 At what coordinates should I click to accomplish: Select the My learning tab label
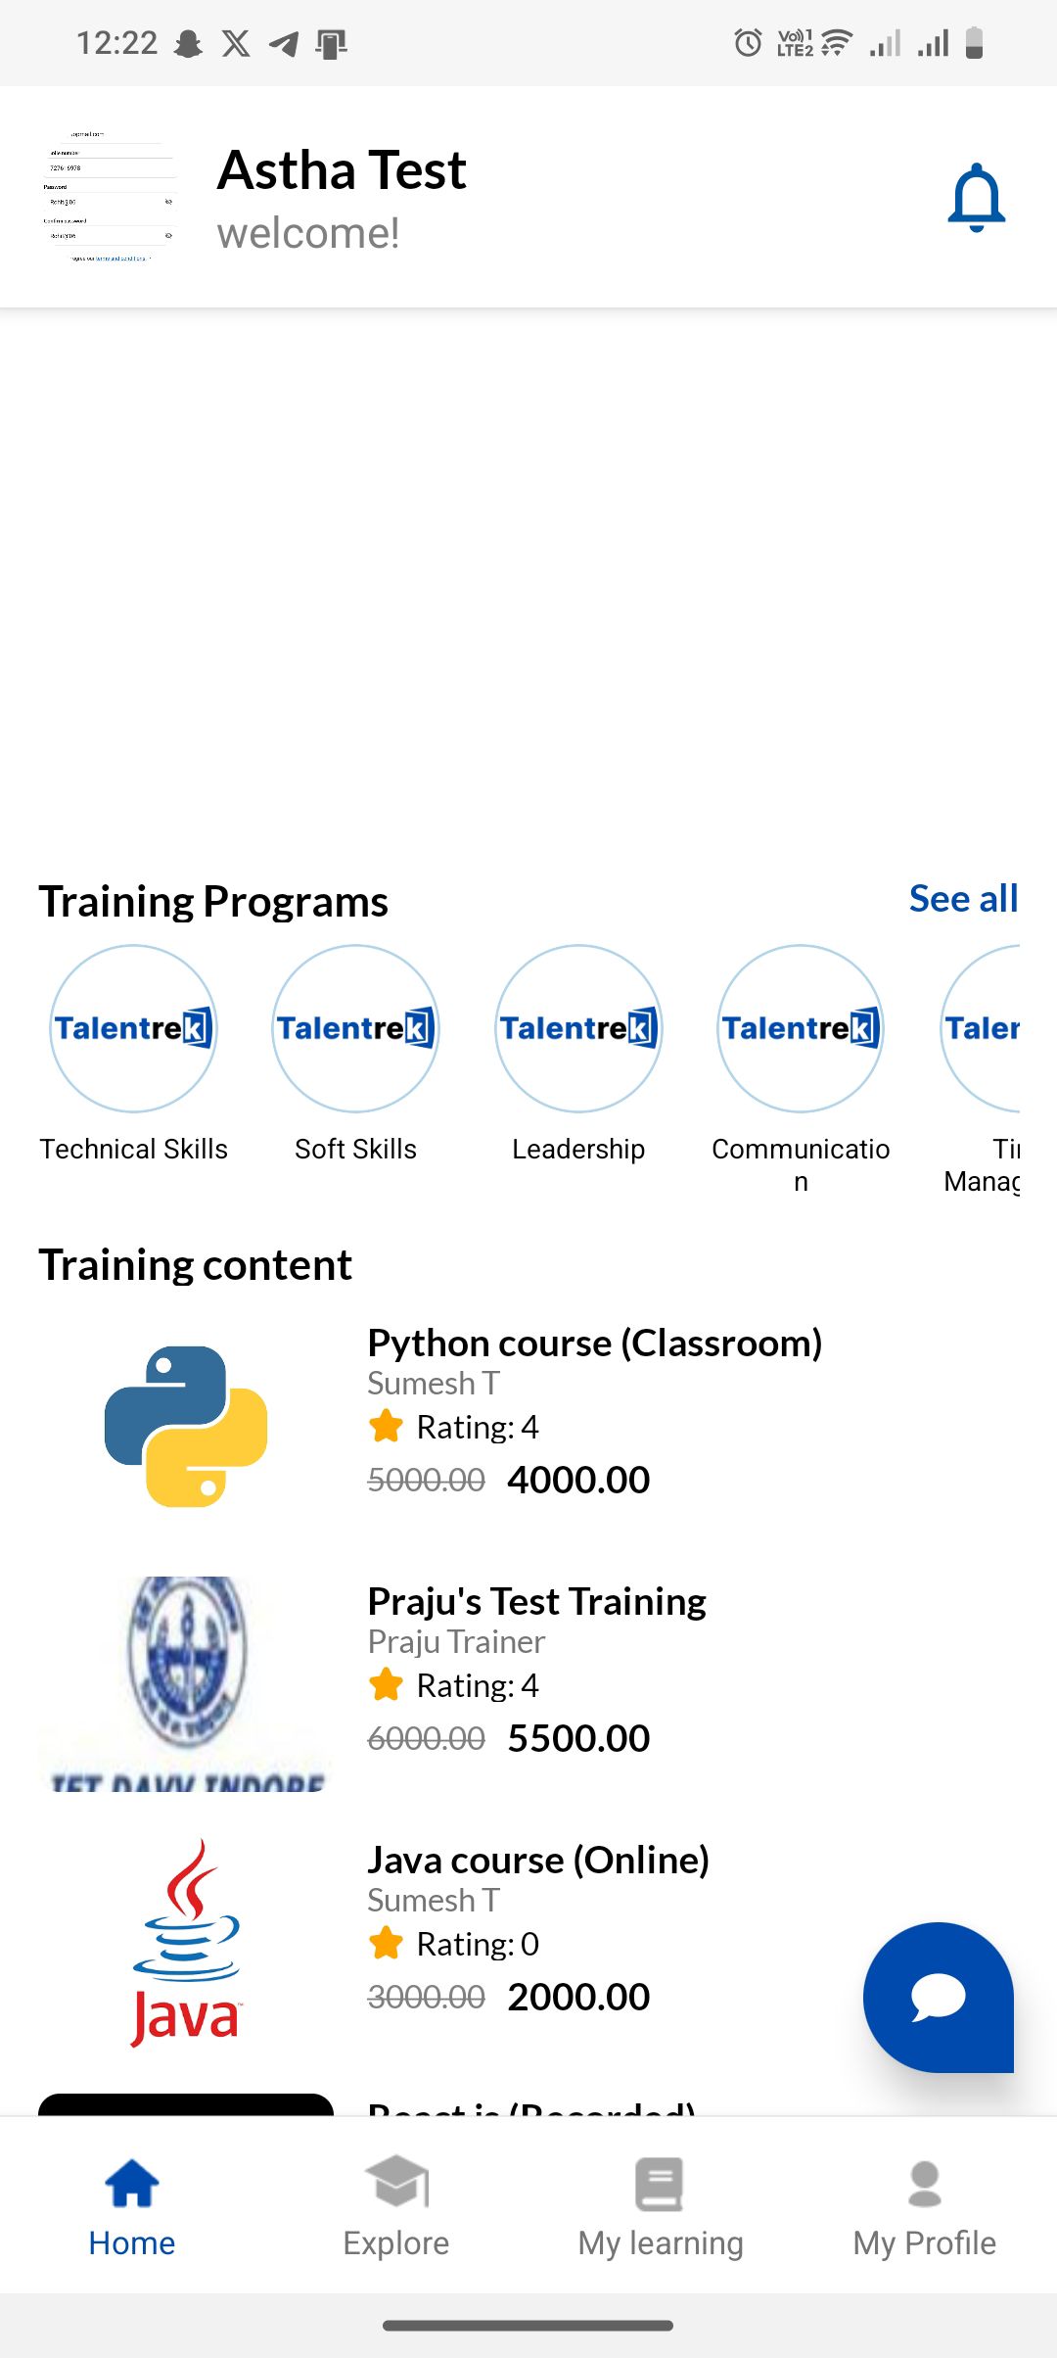coord(660,2241)
